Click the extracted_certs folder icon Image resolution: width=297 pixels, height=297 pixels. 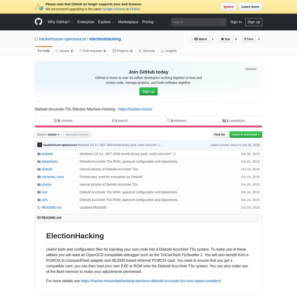click(39, 177)
